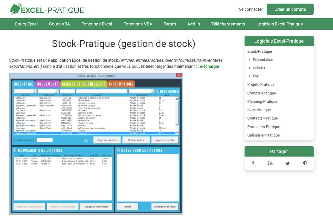This screenshot has width=333, height=219.
Task: Open Projets-Pratique sidebar link
Action: point(261,84)
